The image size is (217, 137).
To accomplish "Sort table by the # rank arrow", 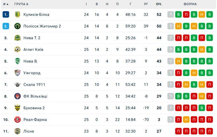I will (6, 4).
